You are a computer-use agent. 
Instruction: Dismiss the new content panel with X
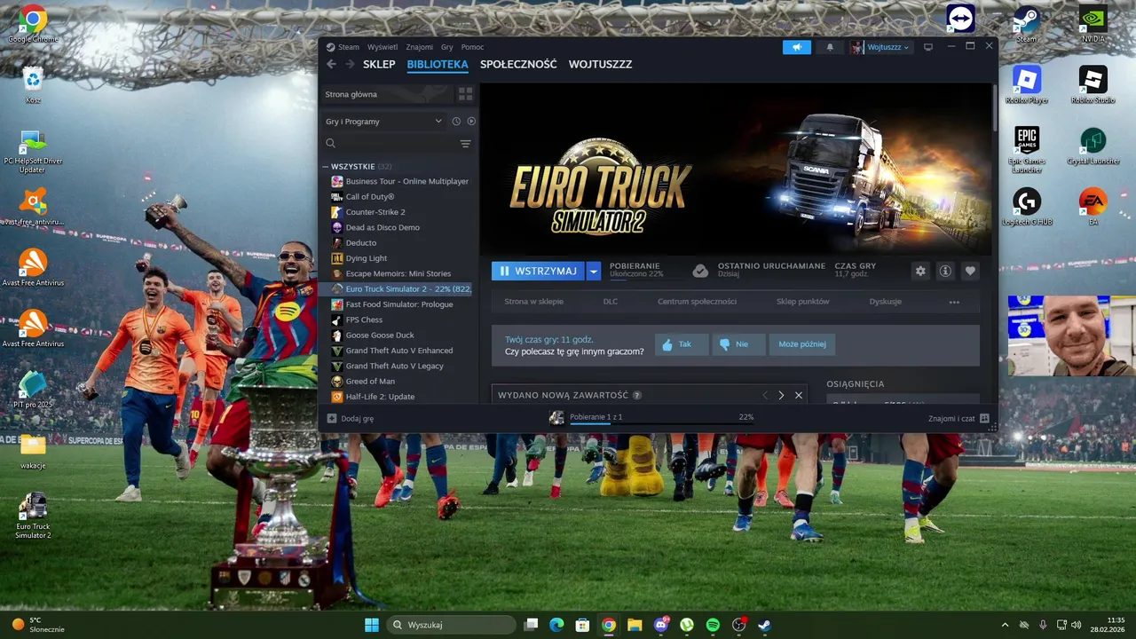pyautogui.click(x=799, y=395)
